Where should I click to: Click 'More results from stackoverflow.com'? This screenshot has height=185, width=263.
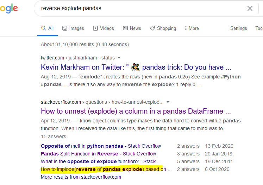81,177
